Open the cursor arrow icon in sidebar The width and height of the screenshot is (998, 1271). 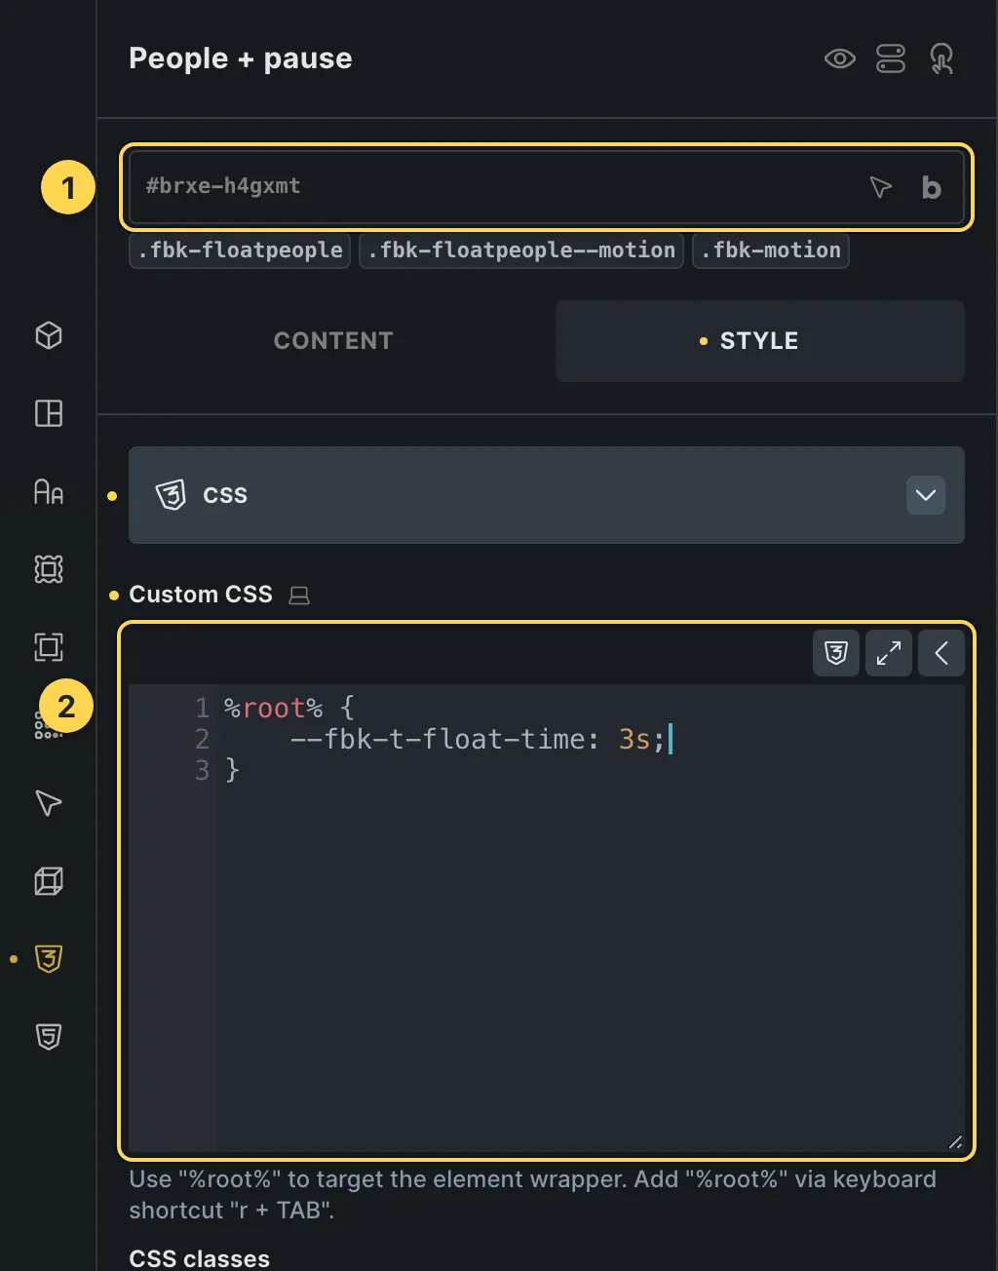tap(49, 803)
